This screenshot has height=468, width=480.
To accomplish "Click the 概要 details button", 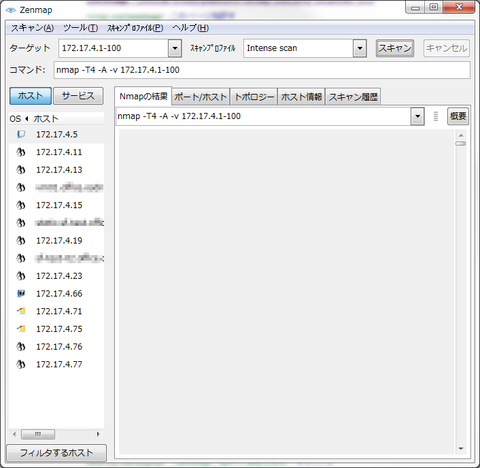I will click(x=458, y=116).
